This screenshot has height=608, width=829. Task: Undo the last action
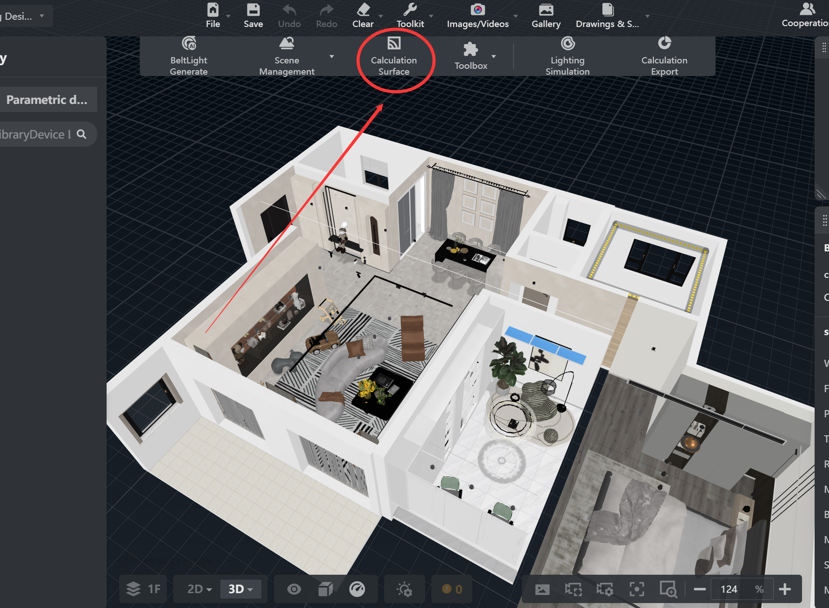289,15
